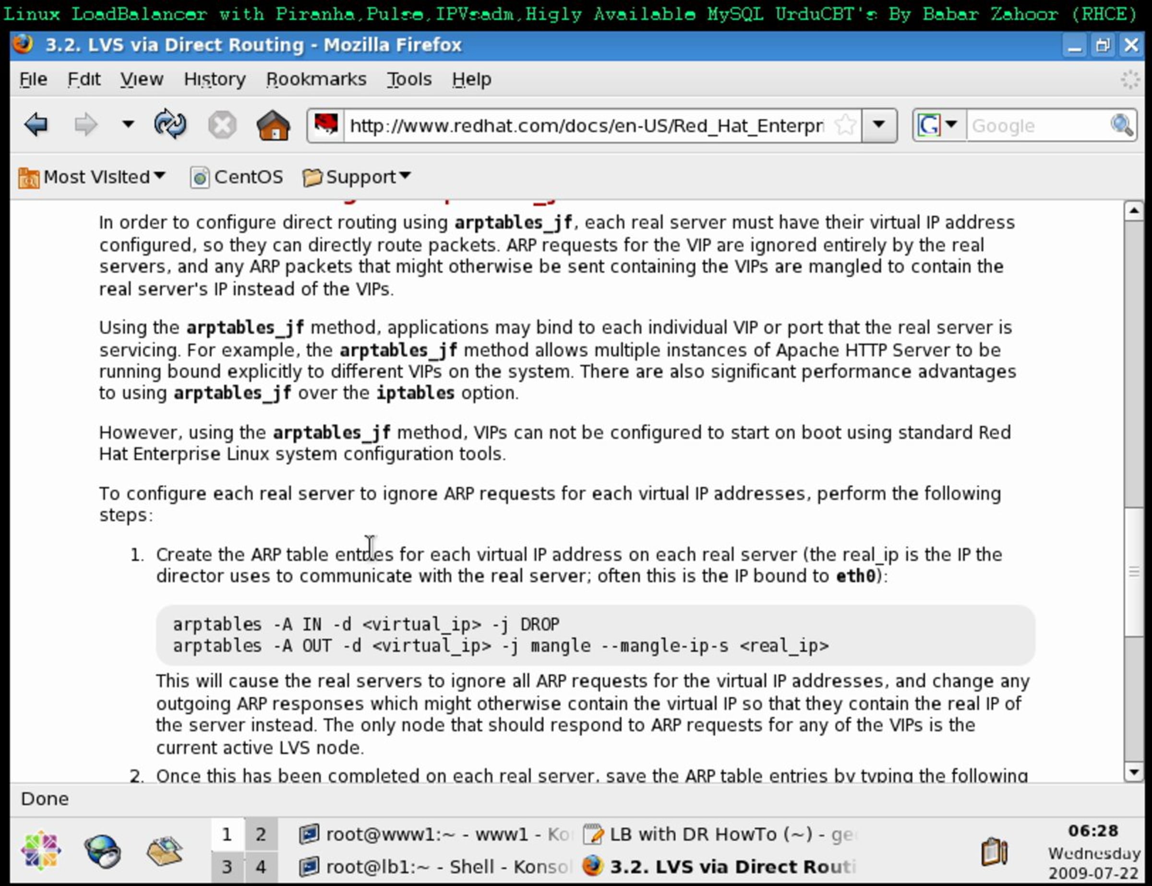1152x886 pixels.
Task: Launch the web browser globe icon in panel
Action: pos(102,850)
